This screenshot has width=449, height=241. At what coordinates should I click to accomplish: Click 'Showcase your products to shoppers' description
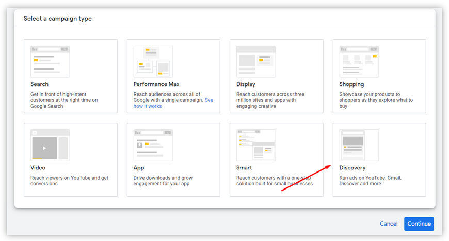[376, 100]
